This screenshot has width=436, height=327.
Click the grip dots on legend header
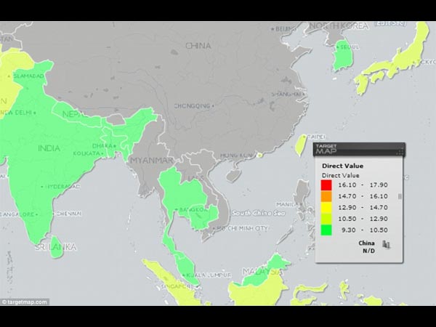tap(400, 151)
